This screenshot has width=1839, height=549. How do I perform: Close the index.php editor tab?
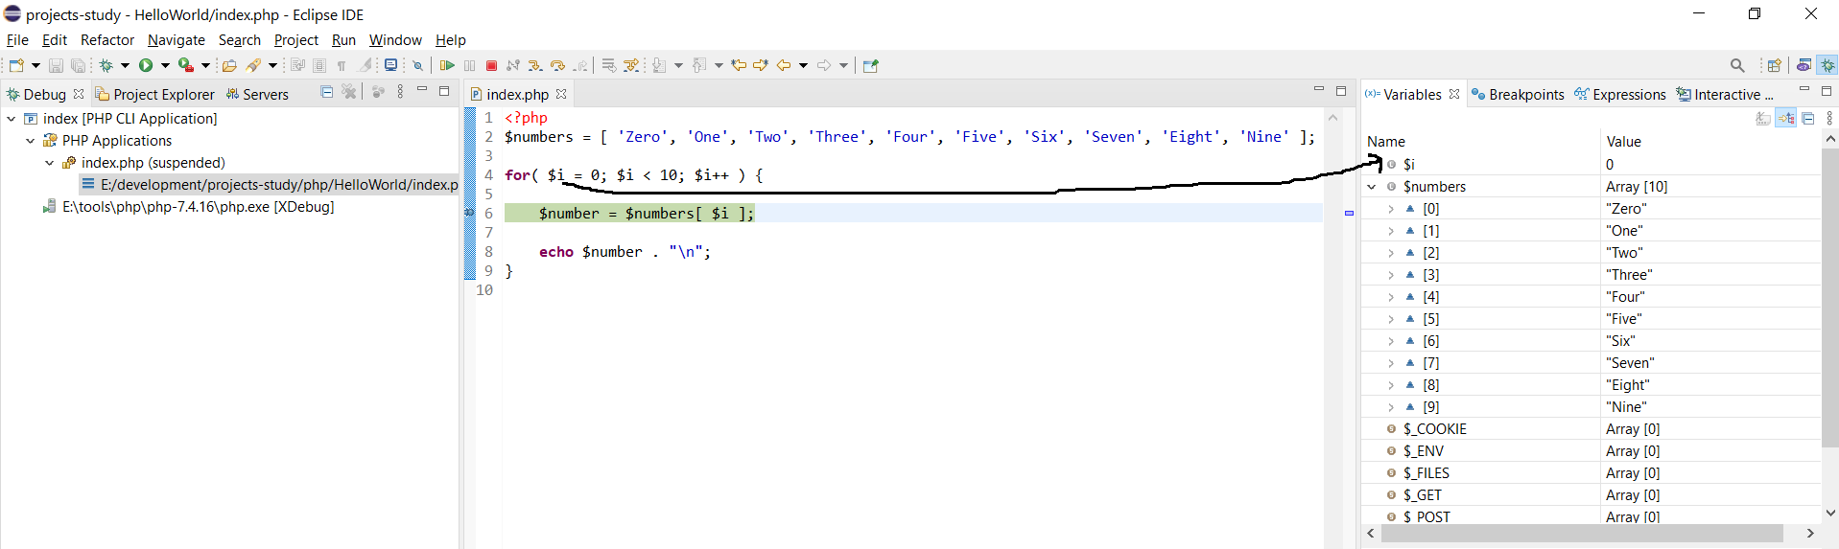click(561, 94)
